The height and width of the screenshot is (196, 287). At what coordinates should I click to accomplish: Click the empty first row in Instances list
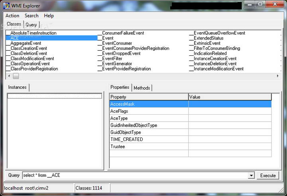coord(55,96)
